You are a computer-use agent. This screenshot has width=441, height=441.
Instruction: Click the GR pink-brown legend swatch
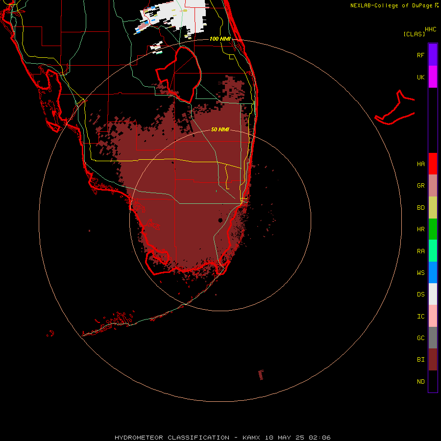point(433,186)
